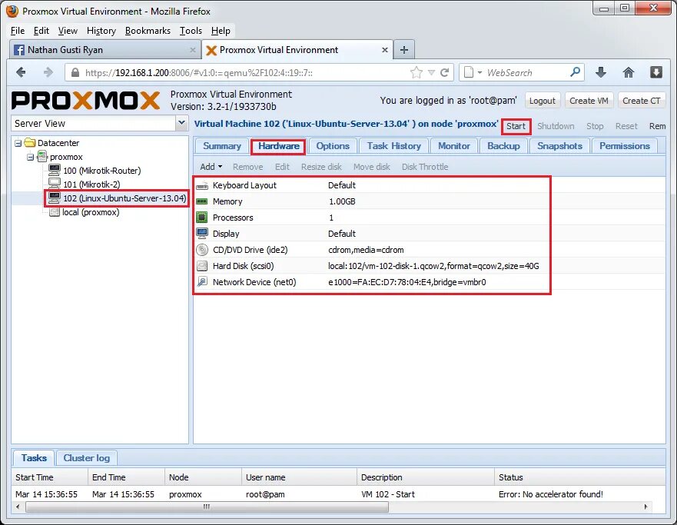Open the address bar history dropdown arrow
The width and height of the screenshot is (677, 525).
pos(431,72)
